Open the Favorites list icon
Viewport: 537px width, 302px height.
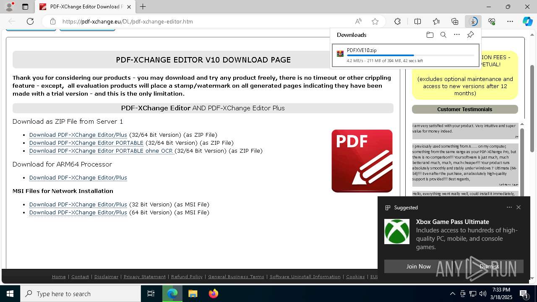(x=436, y=21)
